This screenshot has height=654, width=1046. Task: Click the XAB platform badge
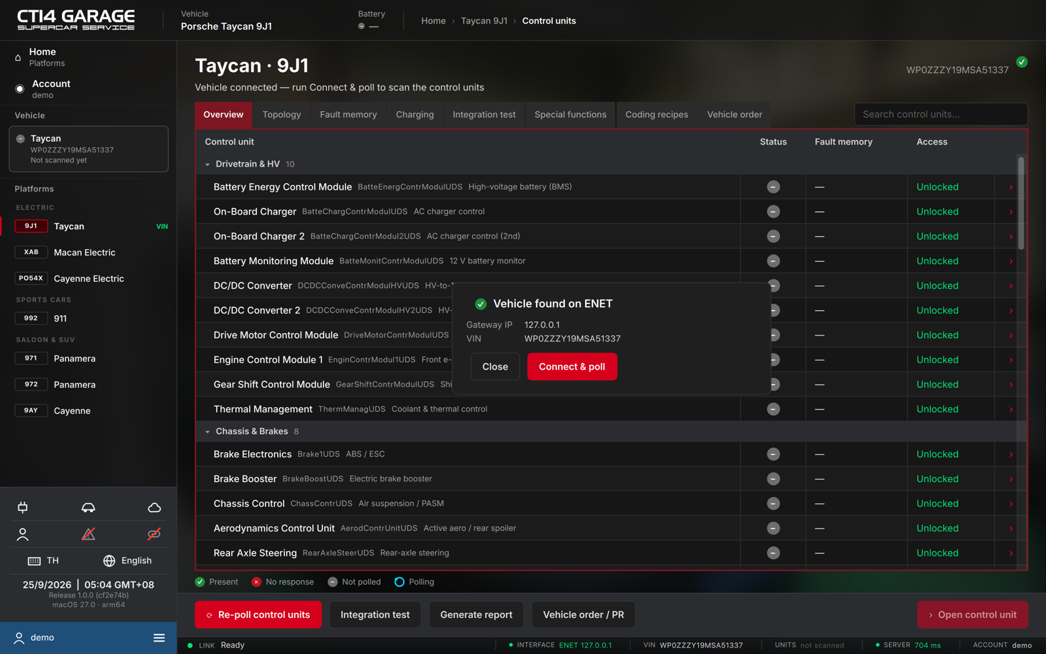click(x=31, y=252)
